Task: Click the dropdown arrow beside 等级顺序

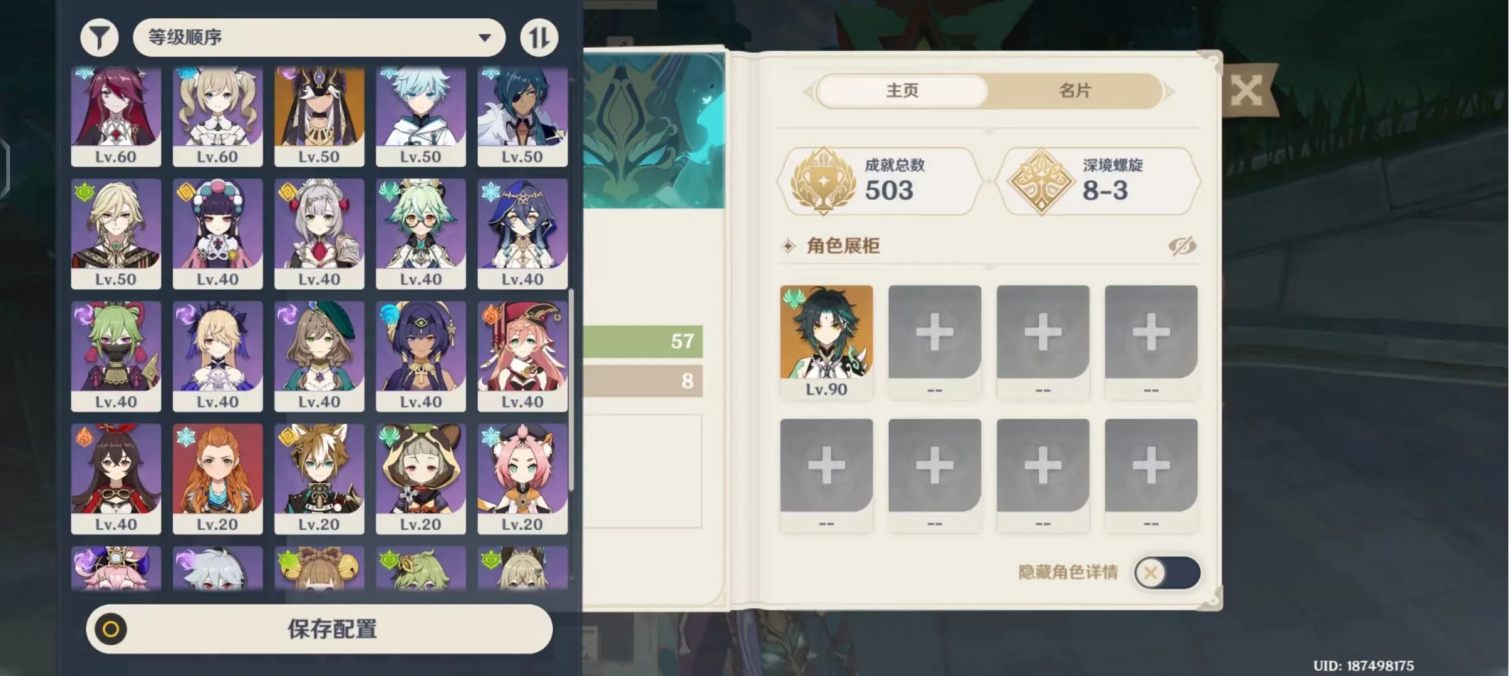Action: pos(484,38)
